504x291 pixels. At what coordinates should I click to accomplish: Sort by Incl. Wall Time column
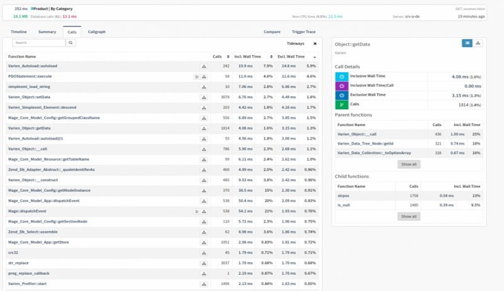[253, 57]
